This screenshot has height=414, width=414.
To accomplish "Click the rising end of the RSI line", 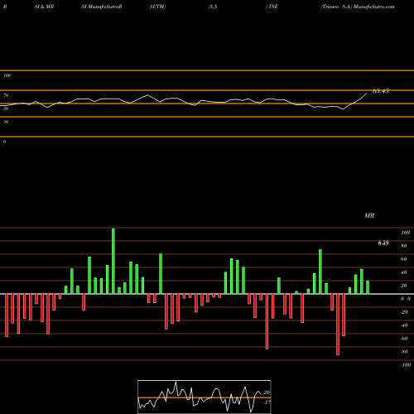I will tap(367, 94).
